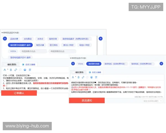
Task: Select the 海信空调 tag
Action: tap(53, 39)
